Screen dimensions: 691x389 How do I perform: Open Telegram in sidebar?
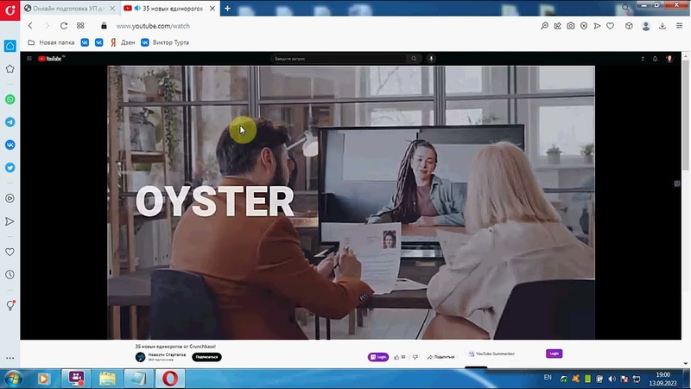10,122
